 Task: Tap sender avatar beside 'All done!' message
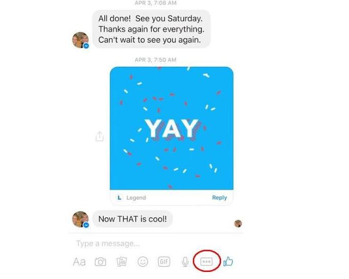point(81,40)
